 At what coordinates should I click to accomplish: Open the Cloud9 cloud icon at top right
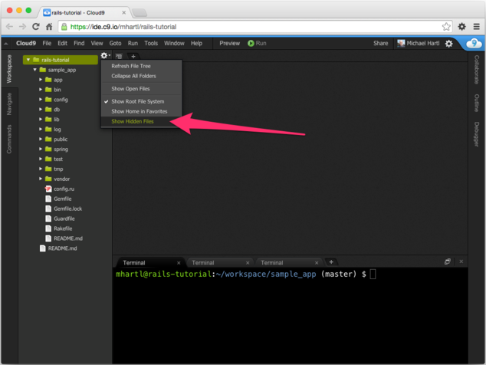coord(471,44)
